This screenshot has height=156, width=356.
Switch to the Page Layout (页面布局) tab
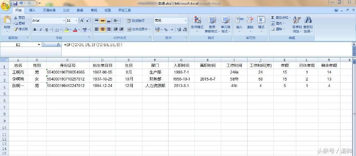[49, 10]
